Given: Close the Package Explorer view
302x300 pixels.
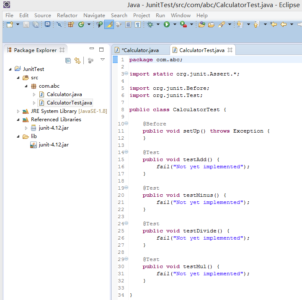Looking at the screenshot, I should pyautogui.click(x=62, y=50).
